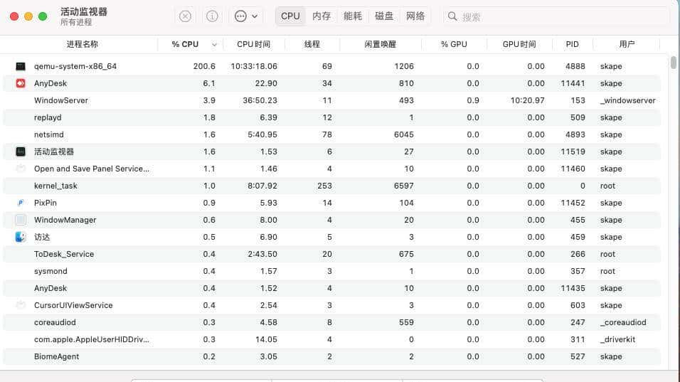The width and height of the screenshot is (680, 382).
Task: Click the vertical scrollbar thumb
Action: pos(674,62)
